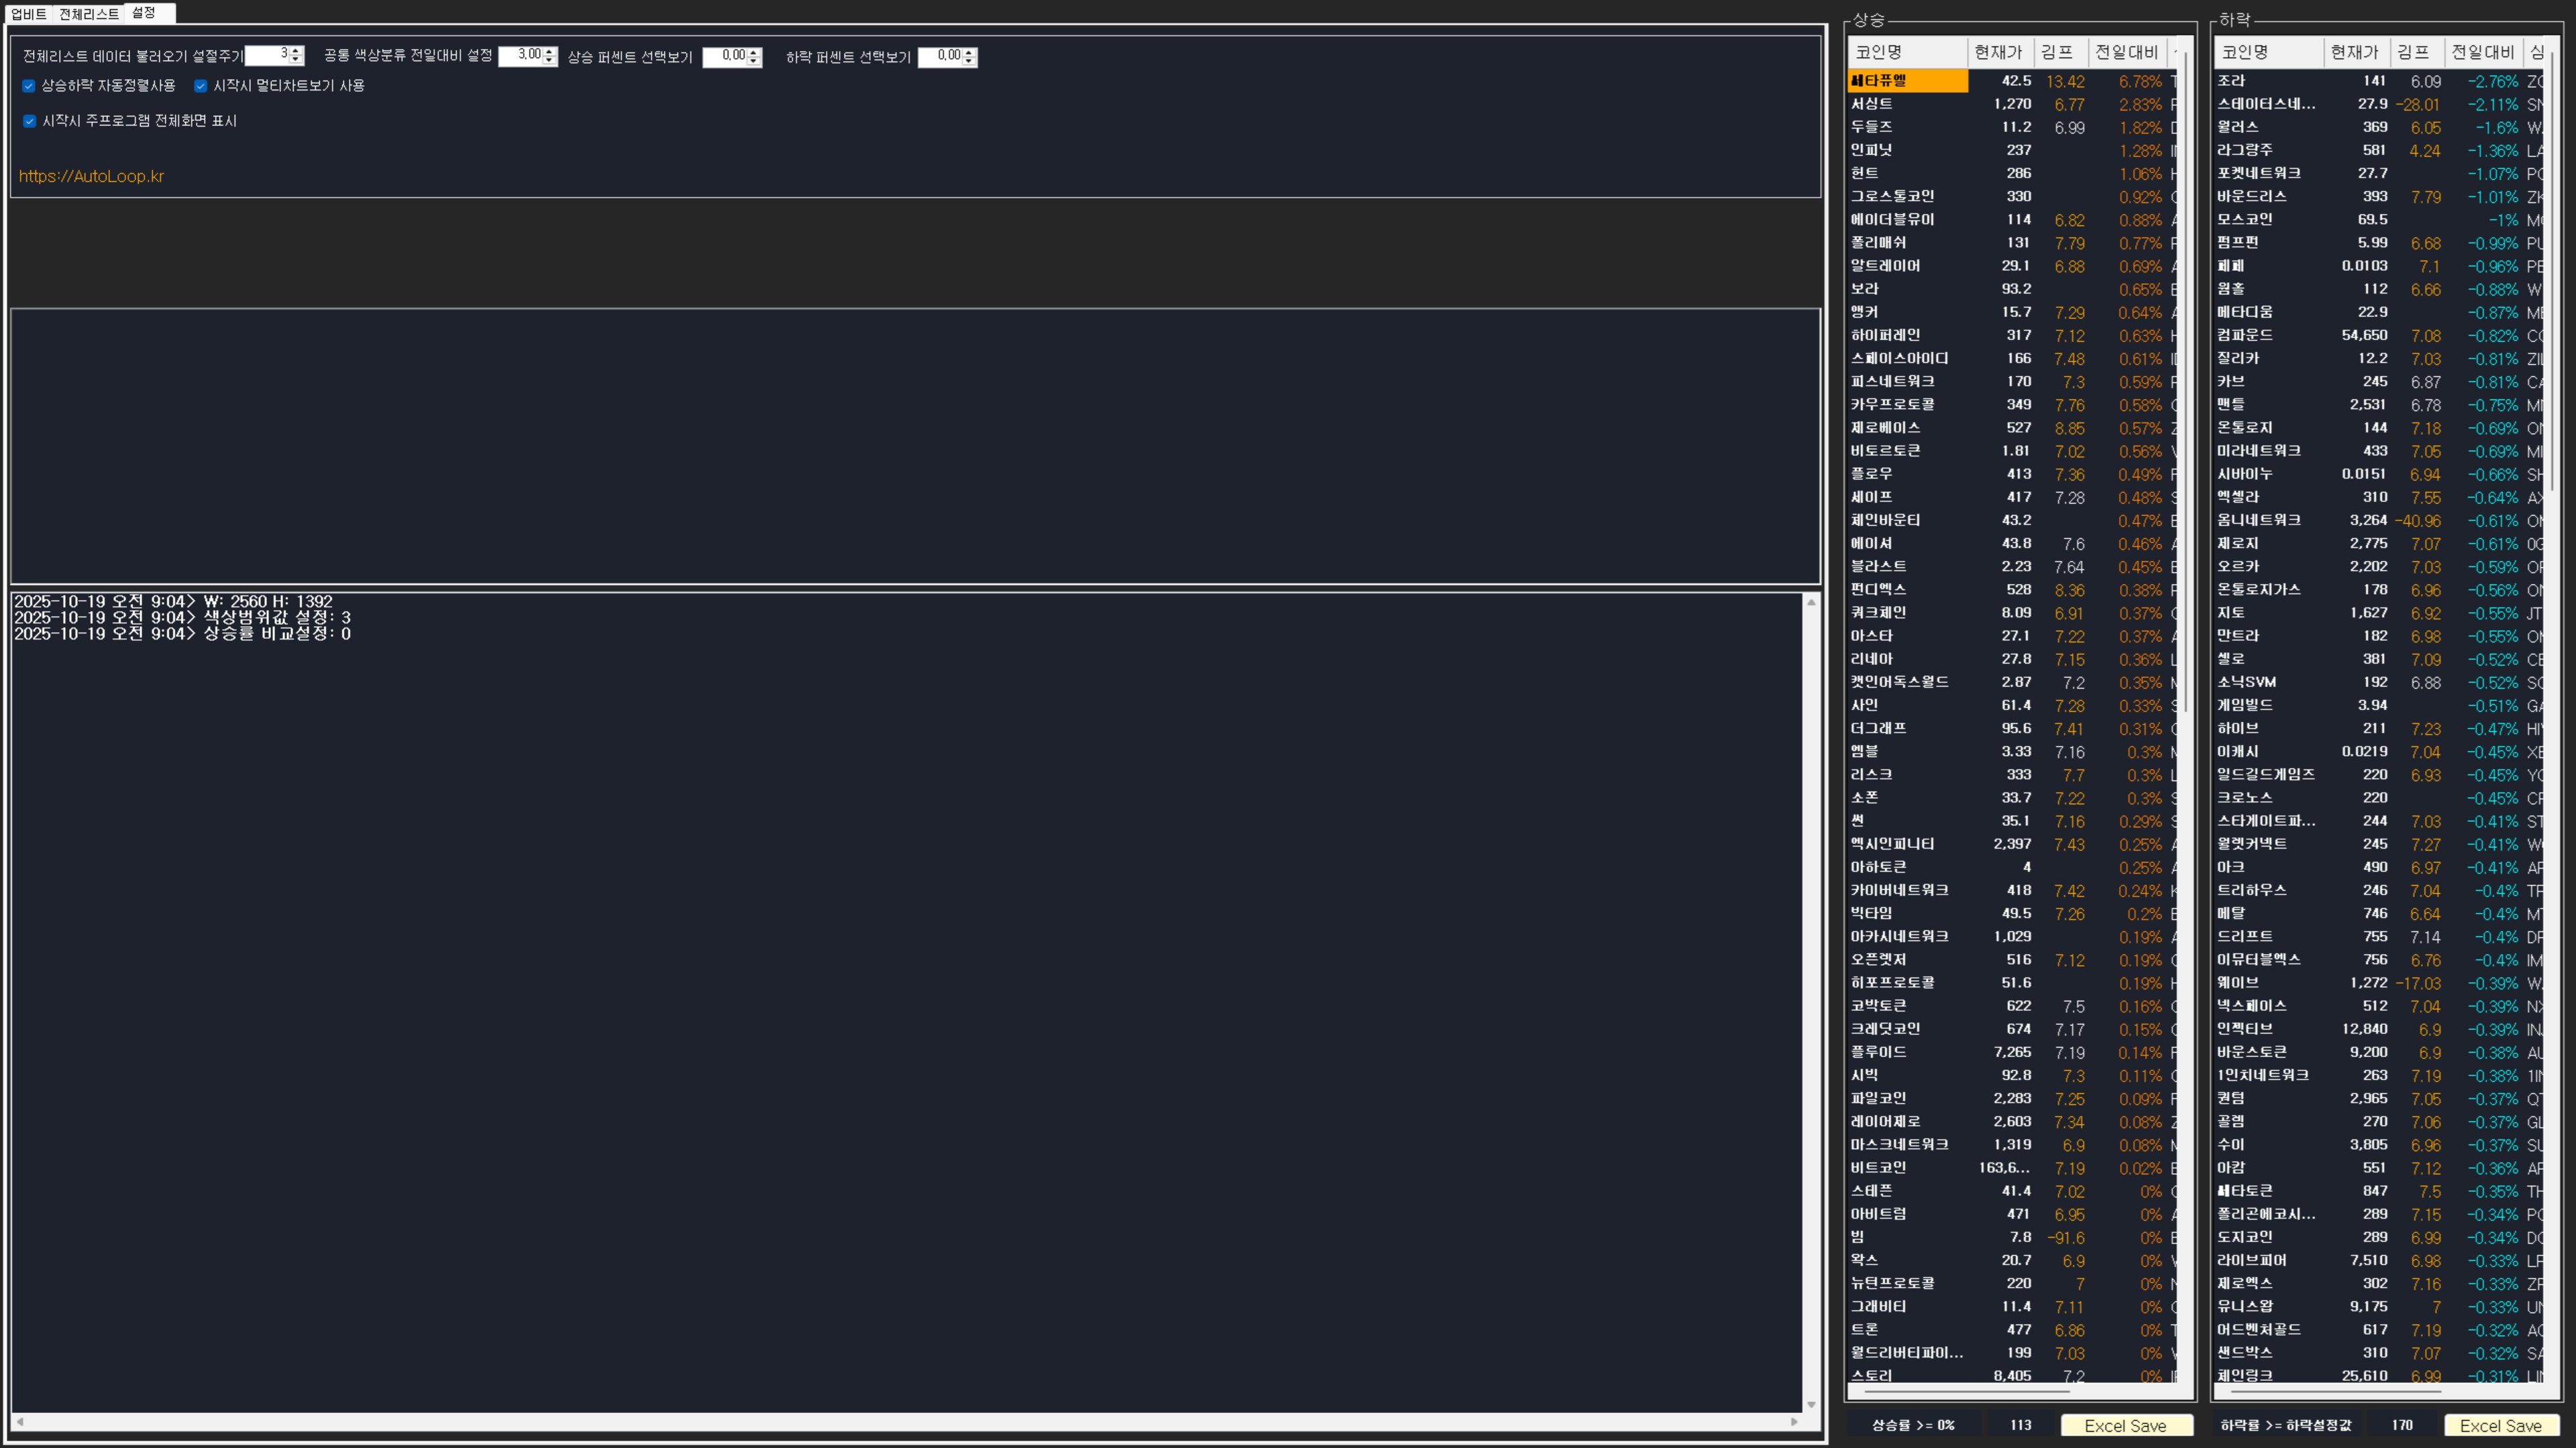Sort 하락 list by 김프 column header
This screenshot has height=1448, width=2576.
point(2412,52)
